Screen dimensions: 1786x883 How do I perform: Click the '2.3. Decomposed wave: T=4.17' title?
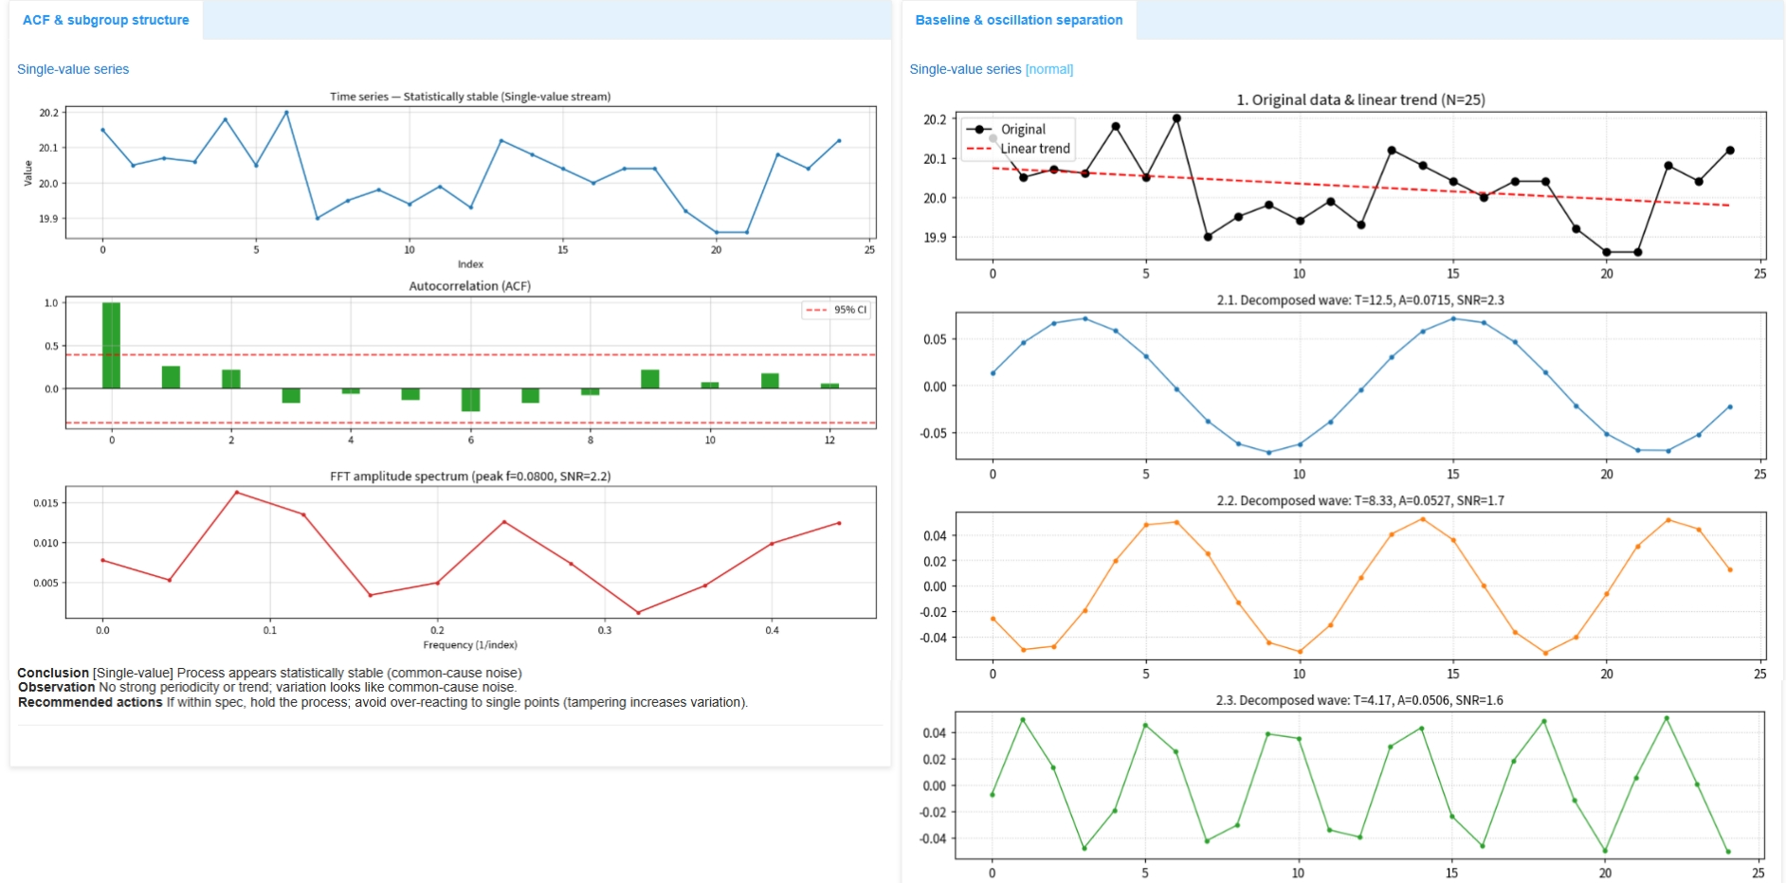[1359, 701]
